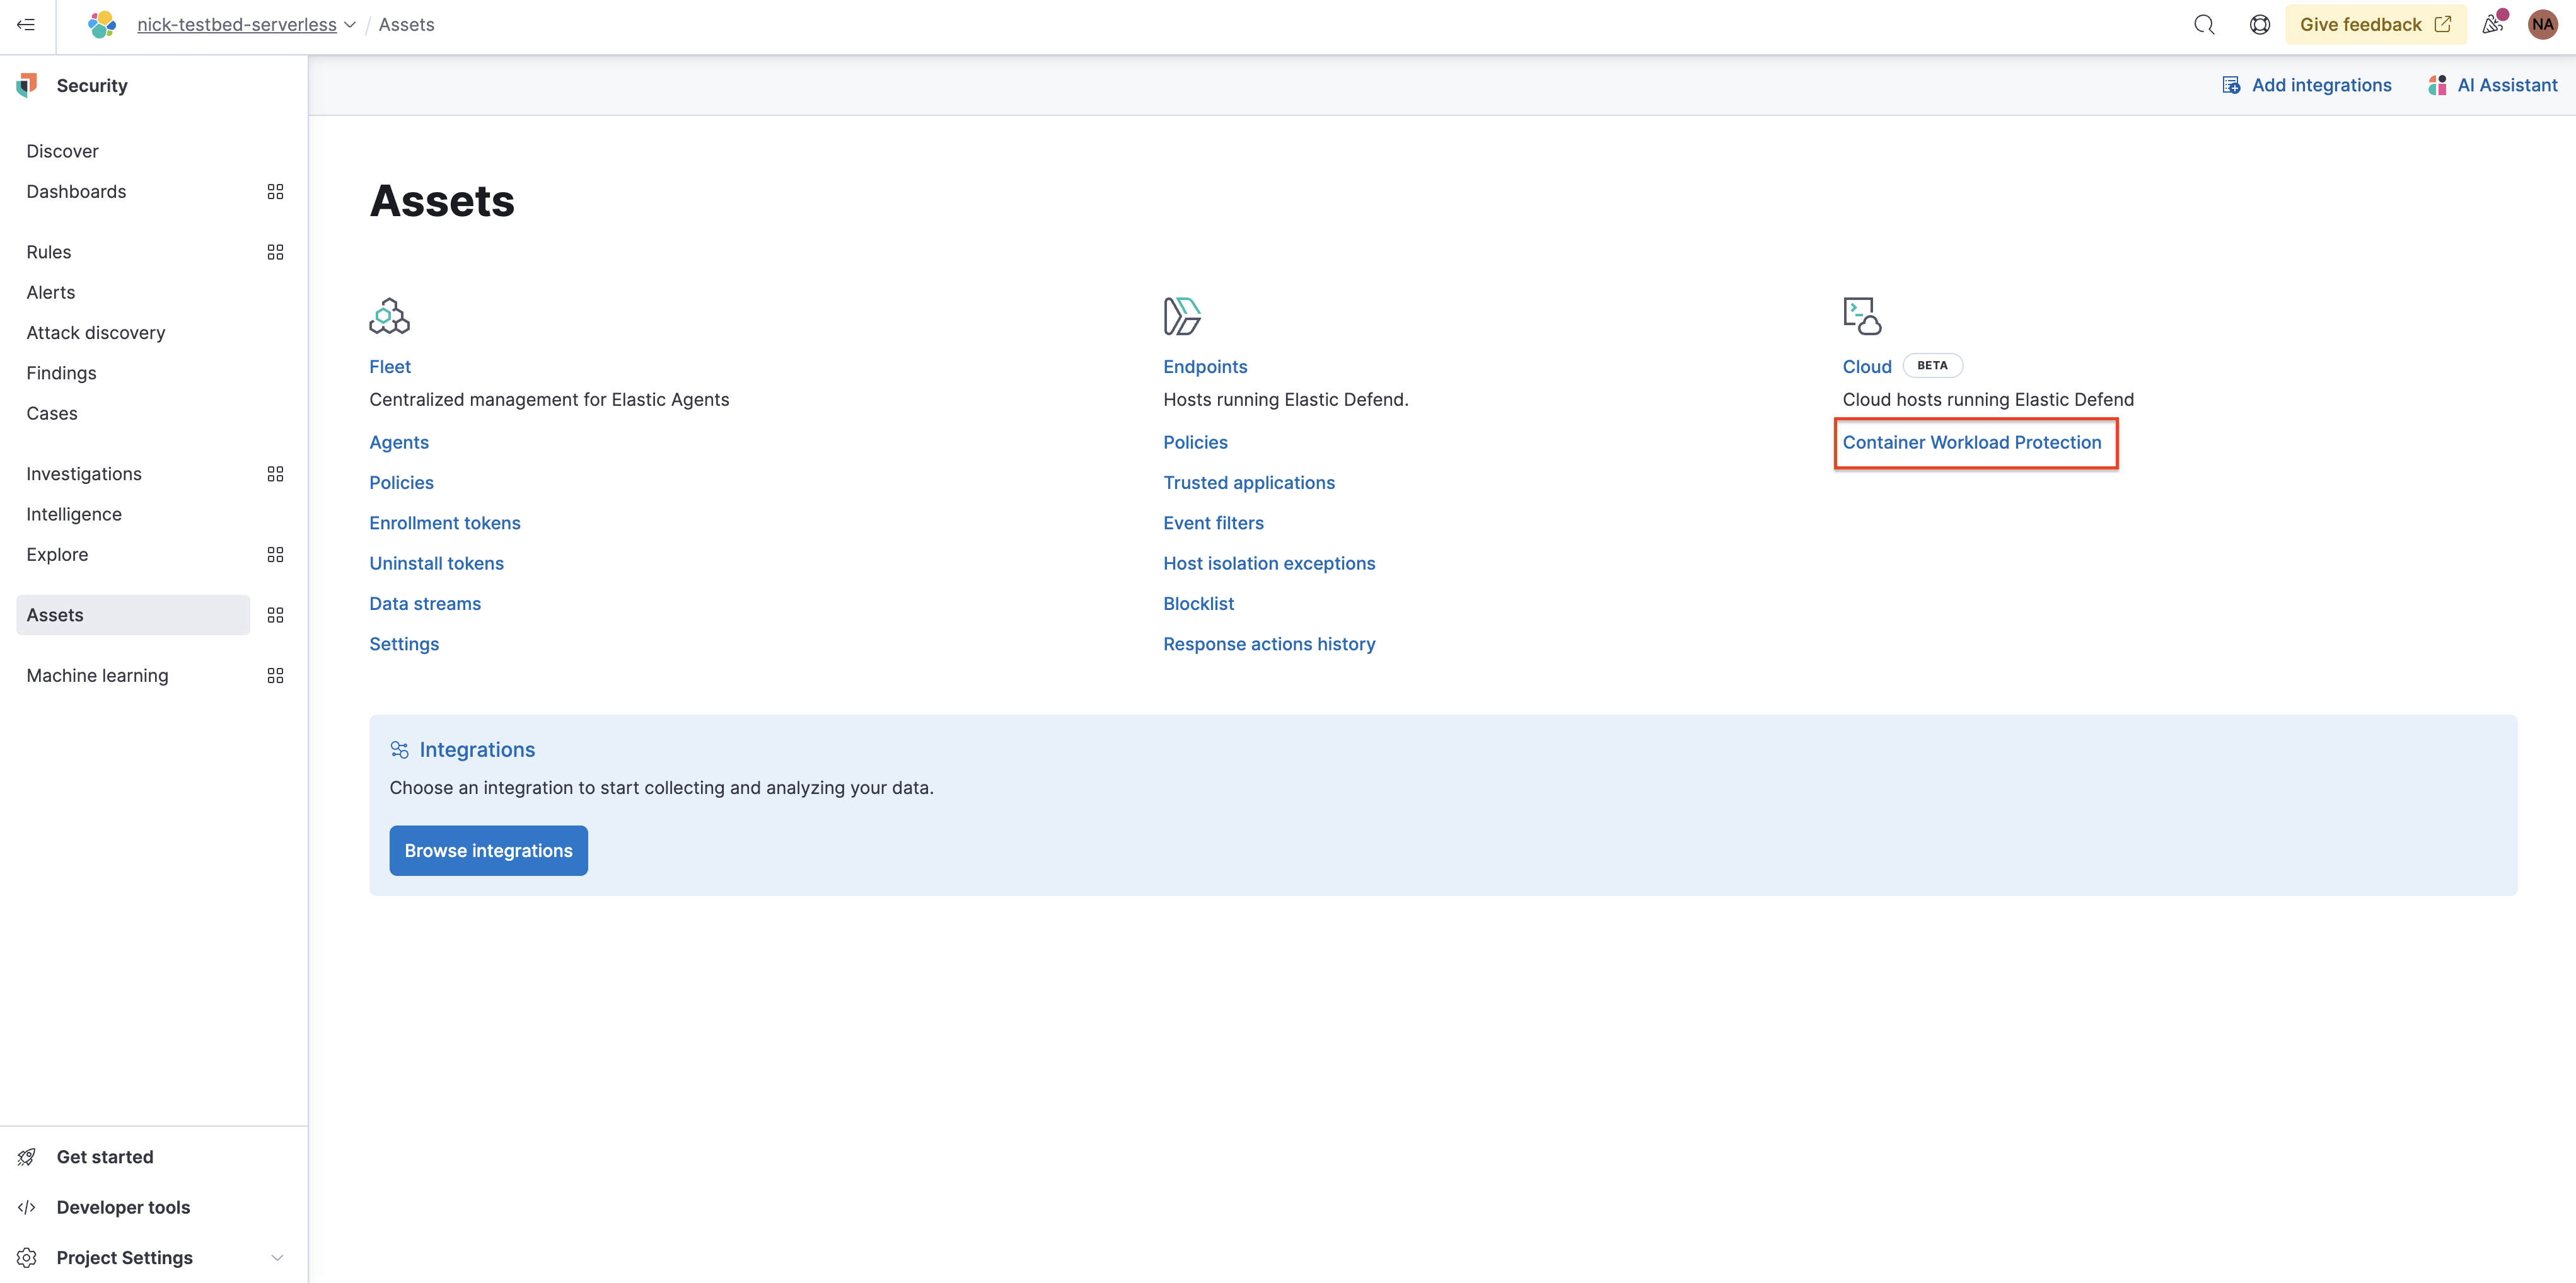
Task: Select Trusted applications link in Endpoints
Action: (x=1248, y=481)
